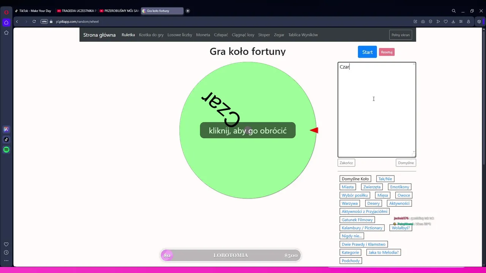The height and width of the screenshot is (273, 486).
Task: Open the send-arrow icon in the toolbar
Action: 438,22
